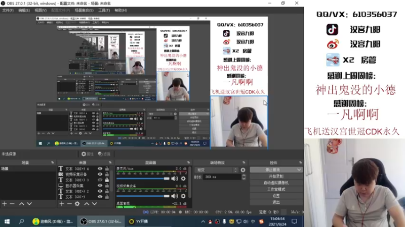
Task: Open 设置 in the 控件 panel
Action: coord(276,196)
